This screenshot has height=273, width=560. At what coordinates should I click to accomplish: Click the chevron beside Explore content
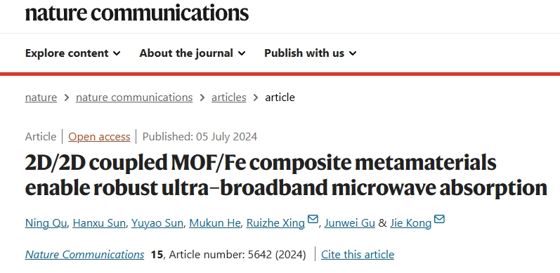point(117,53)
